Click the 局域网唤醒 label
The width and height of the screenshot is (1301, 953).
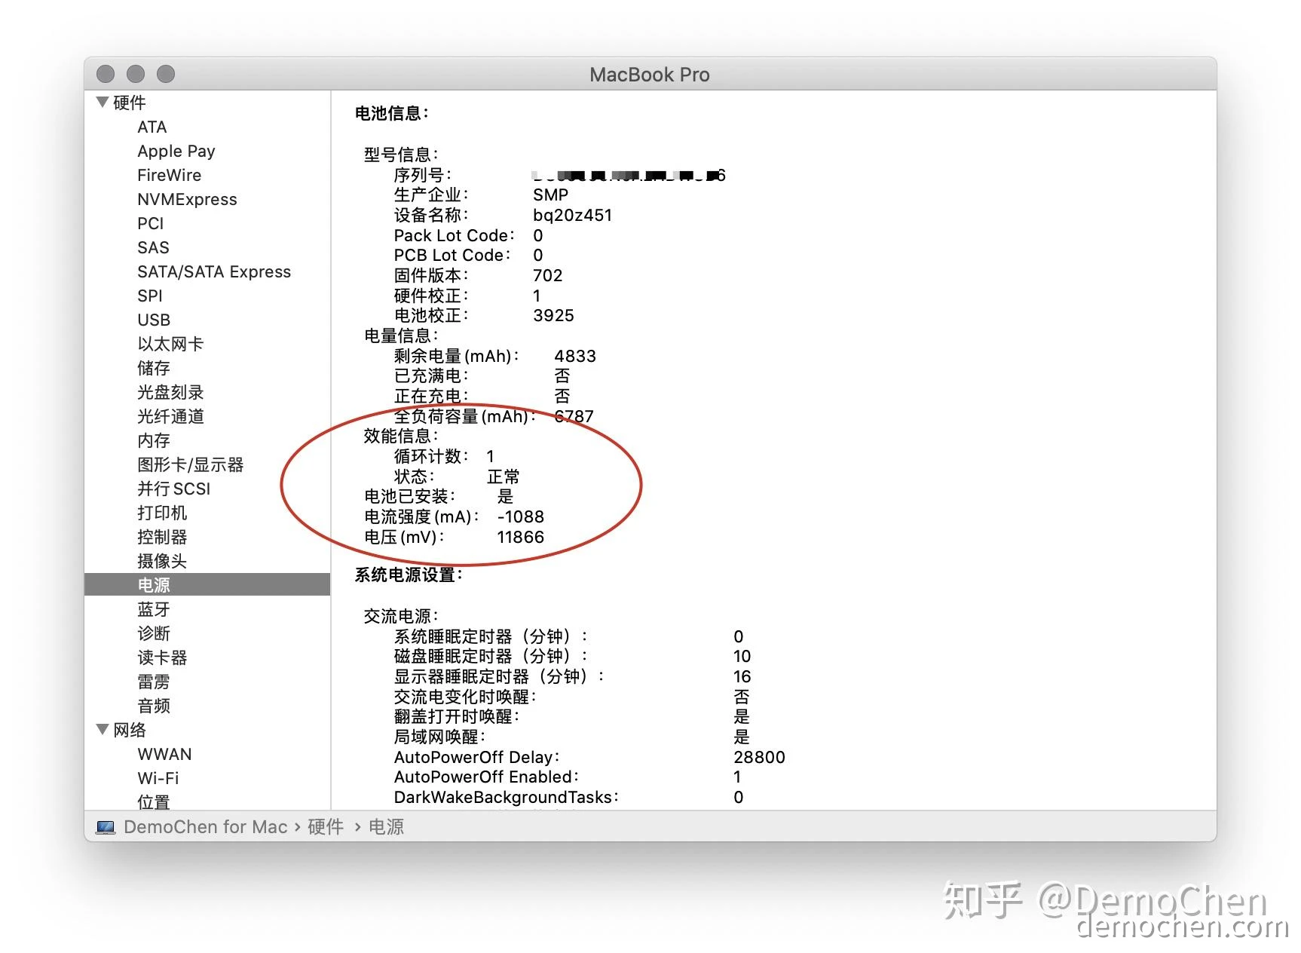[x=439, y=737]
